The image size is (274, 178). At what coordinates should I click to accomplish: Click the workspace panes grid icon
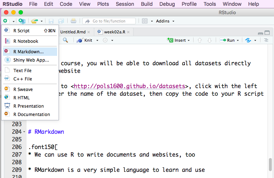point(145,21)
